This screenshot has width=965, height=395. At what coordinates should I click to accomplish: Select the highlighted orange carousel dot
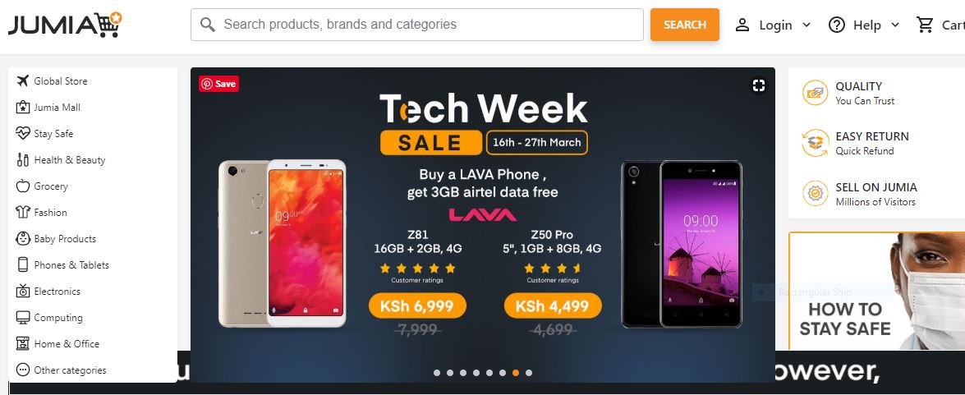click(516, 372)
